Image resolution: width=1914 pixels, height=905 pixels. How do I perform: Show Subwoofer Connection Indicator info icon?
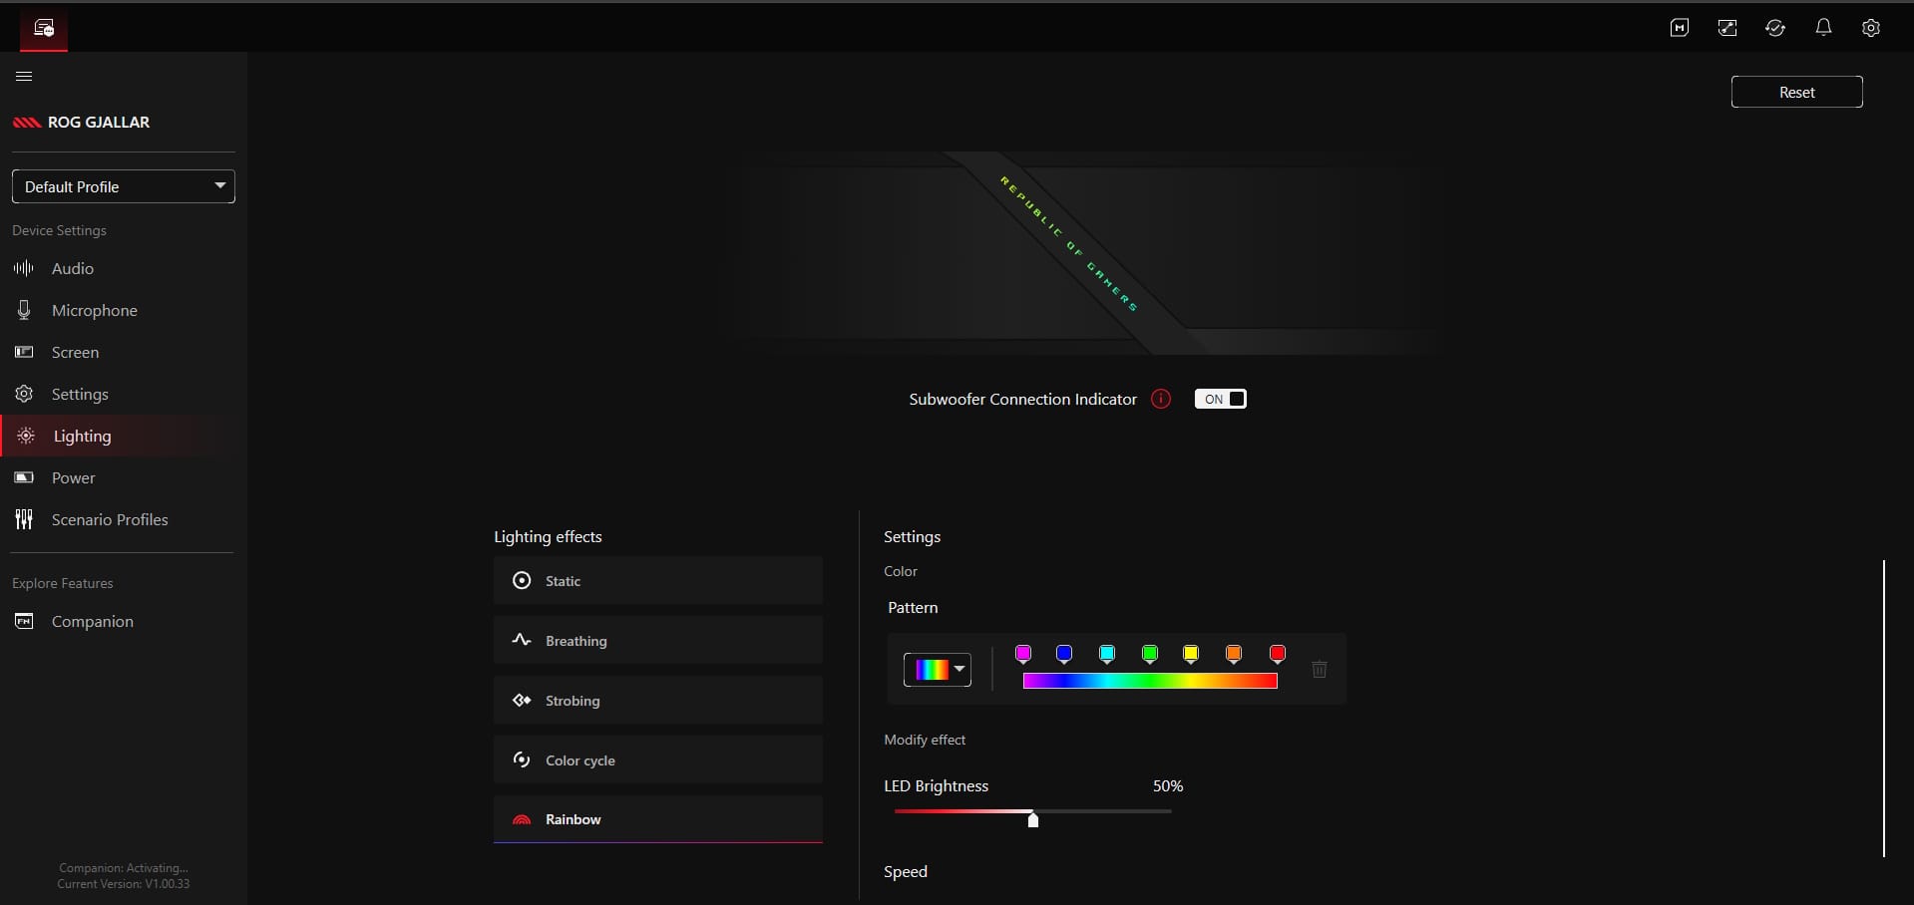(1161, 399)
